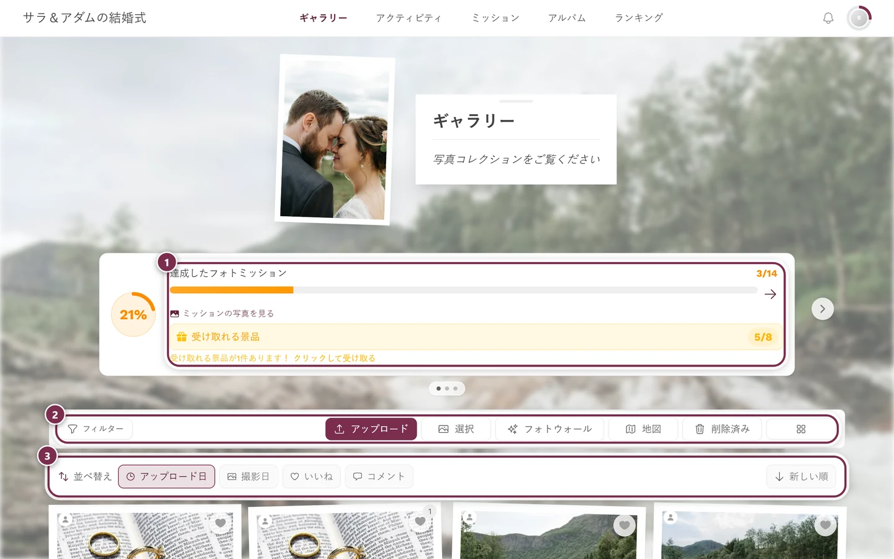Toggle 選択 mode

point(456,429)
